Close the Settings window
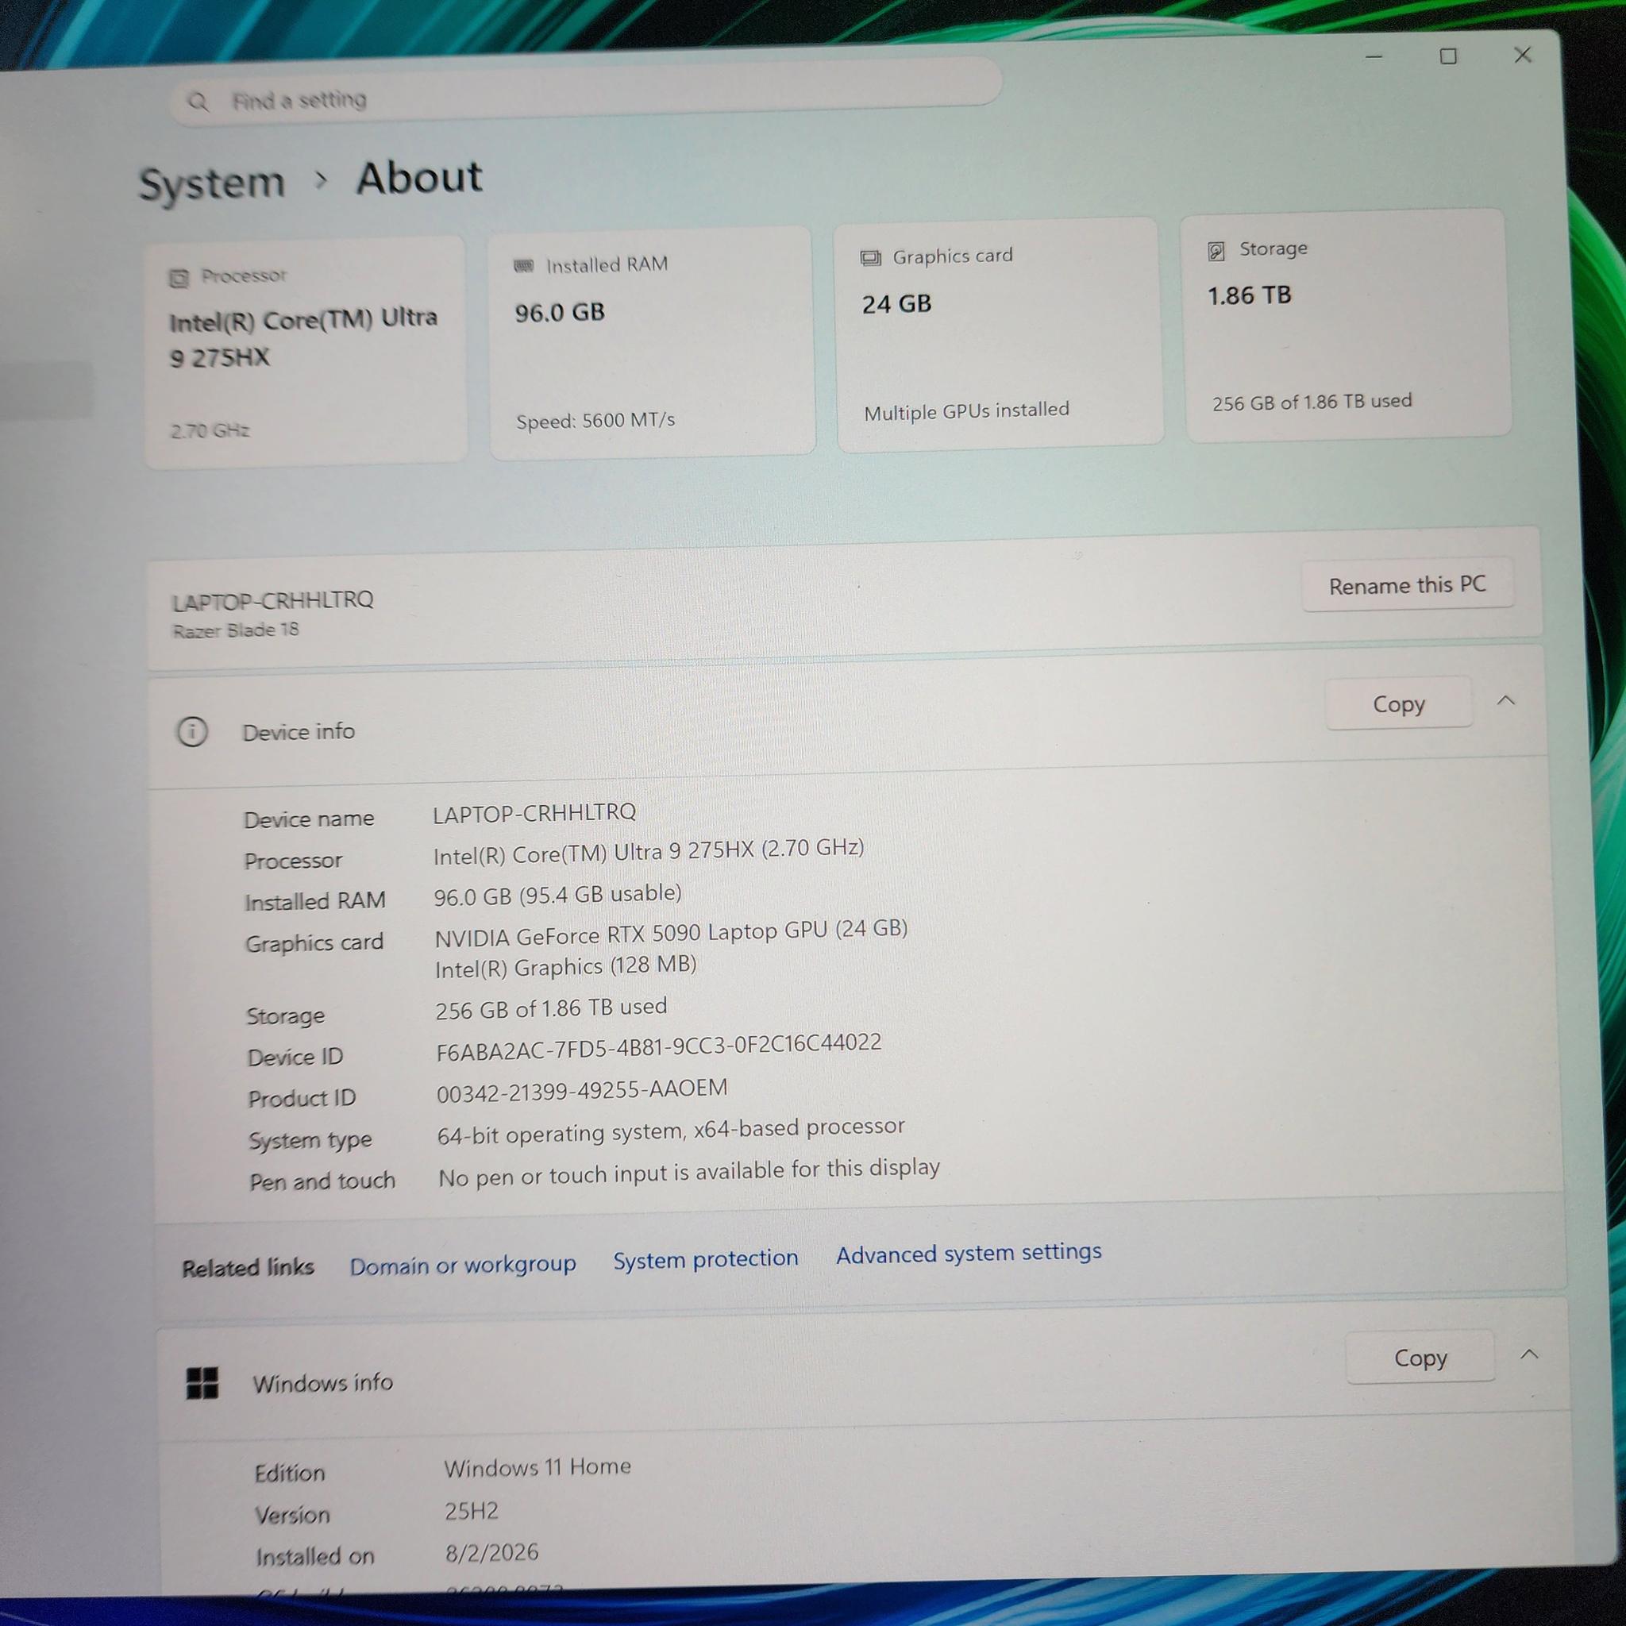The image size is (1626, 1626). pos(1523,55)
